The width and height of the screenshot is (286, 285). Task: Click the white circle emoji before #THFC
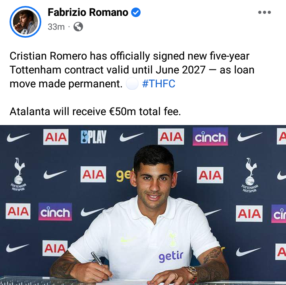[132, 84]
